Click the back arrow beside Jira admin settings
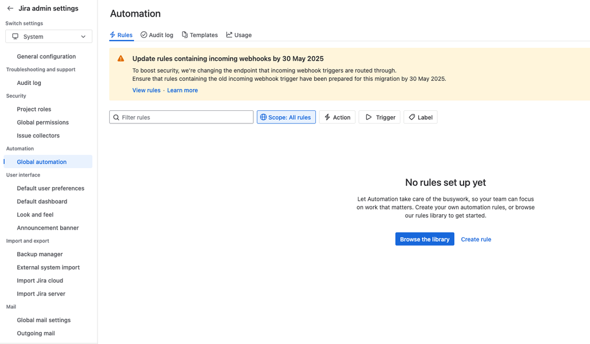Viewport: 590px width, 344px height. (x=10, y=8)
